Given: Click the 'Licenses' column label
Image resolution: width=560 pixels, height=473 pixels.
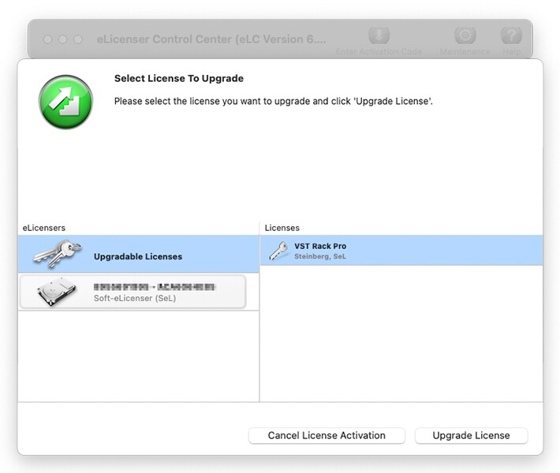Looking at the screenshot, I should [282, 228].
